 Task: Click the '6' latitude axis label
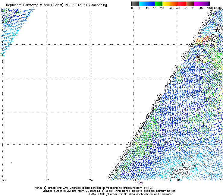coord(2,77)
